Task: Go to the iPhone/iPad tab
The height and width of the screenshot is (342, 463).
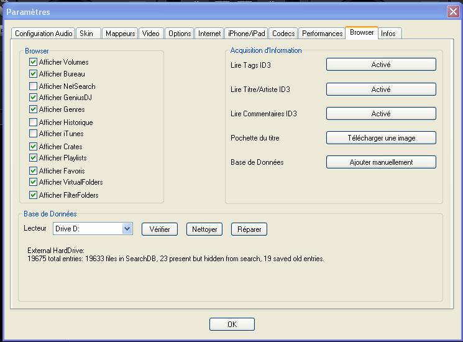Action: (x=246, y=34)
